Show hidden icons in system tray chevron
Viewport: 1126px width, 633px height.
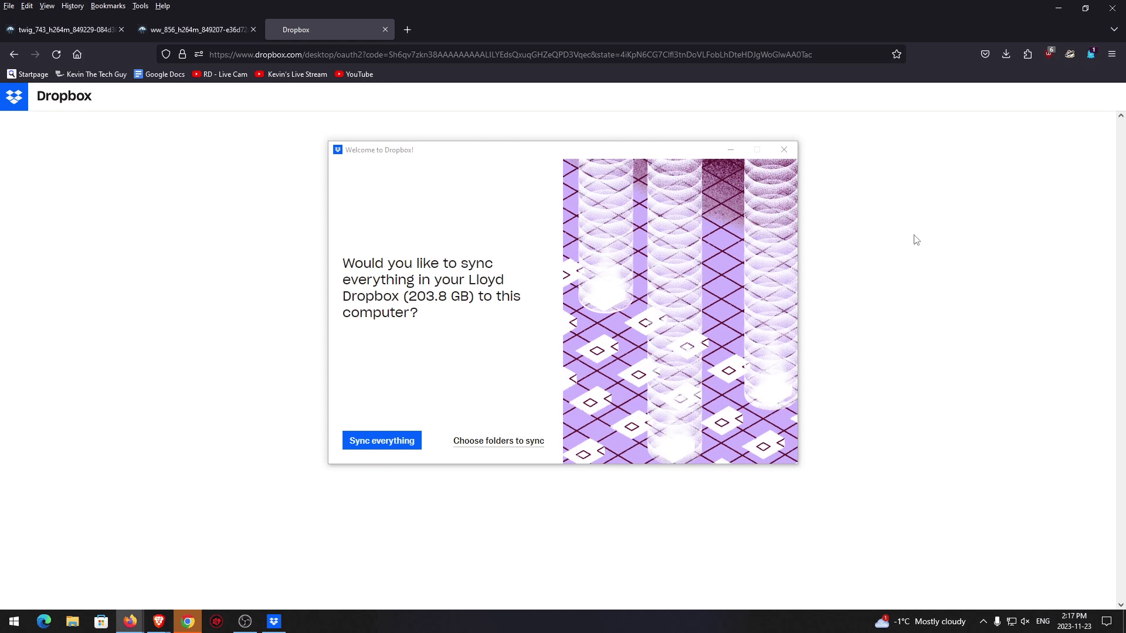tap(983, 621)
